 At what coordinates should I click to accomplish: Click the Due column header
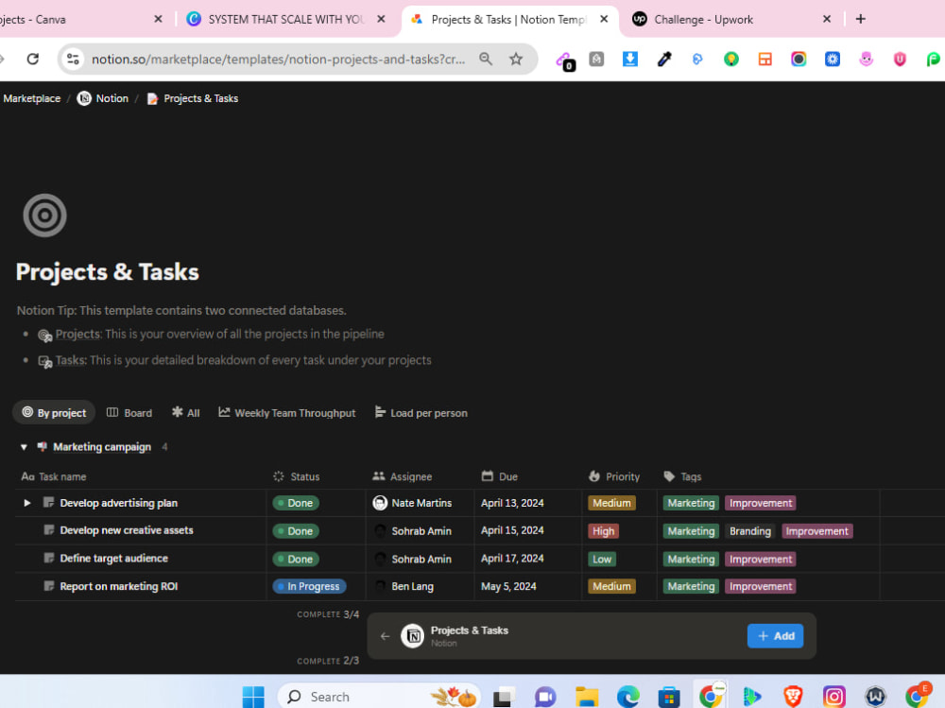[x=500, y=476]
